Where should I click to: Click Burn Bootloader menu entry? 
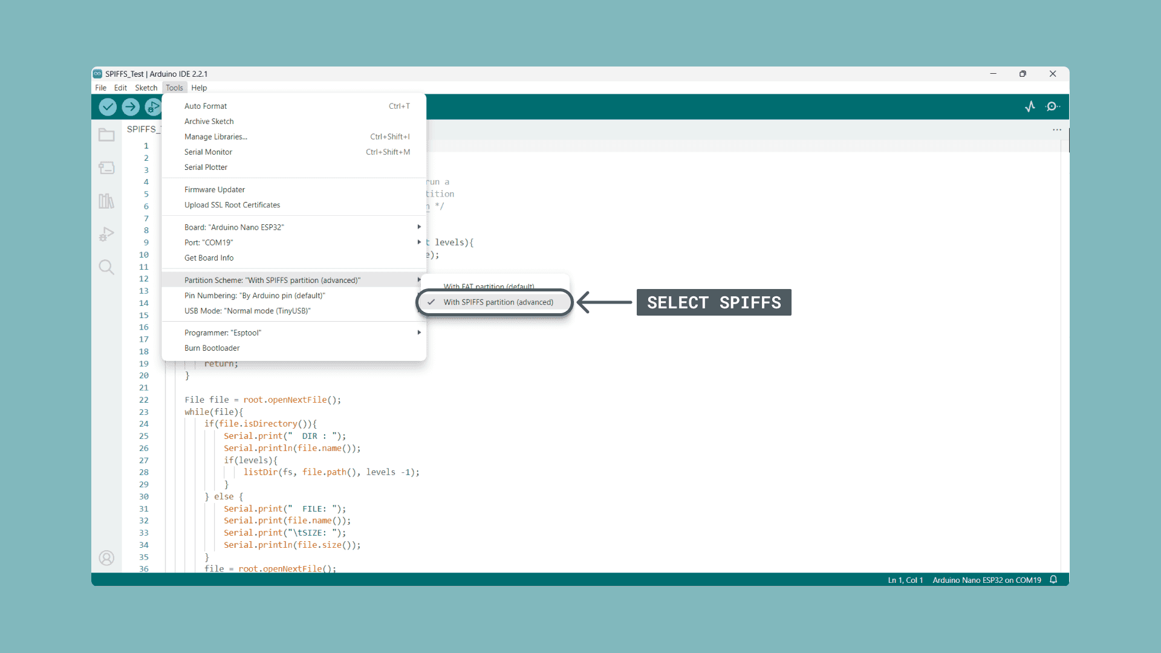(x=212, y=348)
